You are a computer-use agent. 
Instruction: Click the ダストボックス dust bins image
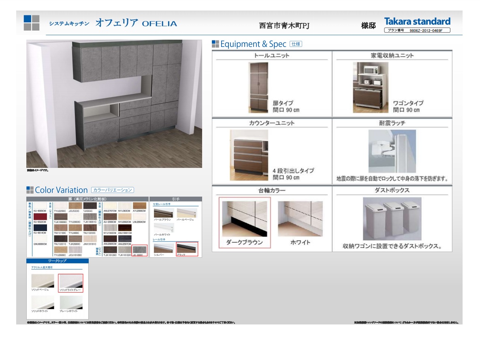(392, 218)
